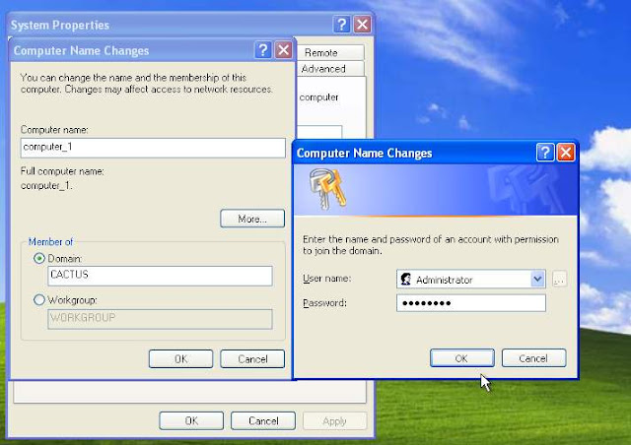Click the Administrator user name combo box
The height and width of the screenshot is (445, 631).
click(x=471, y=279)
